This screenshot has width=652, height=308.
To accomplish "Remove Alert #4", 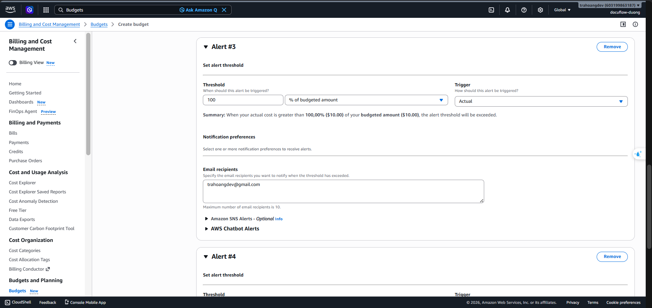I will pos(612,257).
